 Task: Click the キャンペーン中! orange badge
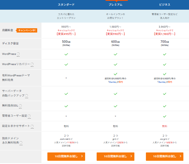coord(27,30)
